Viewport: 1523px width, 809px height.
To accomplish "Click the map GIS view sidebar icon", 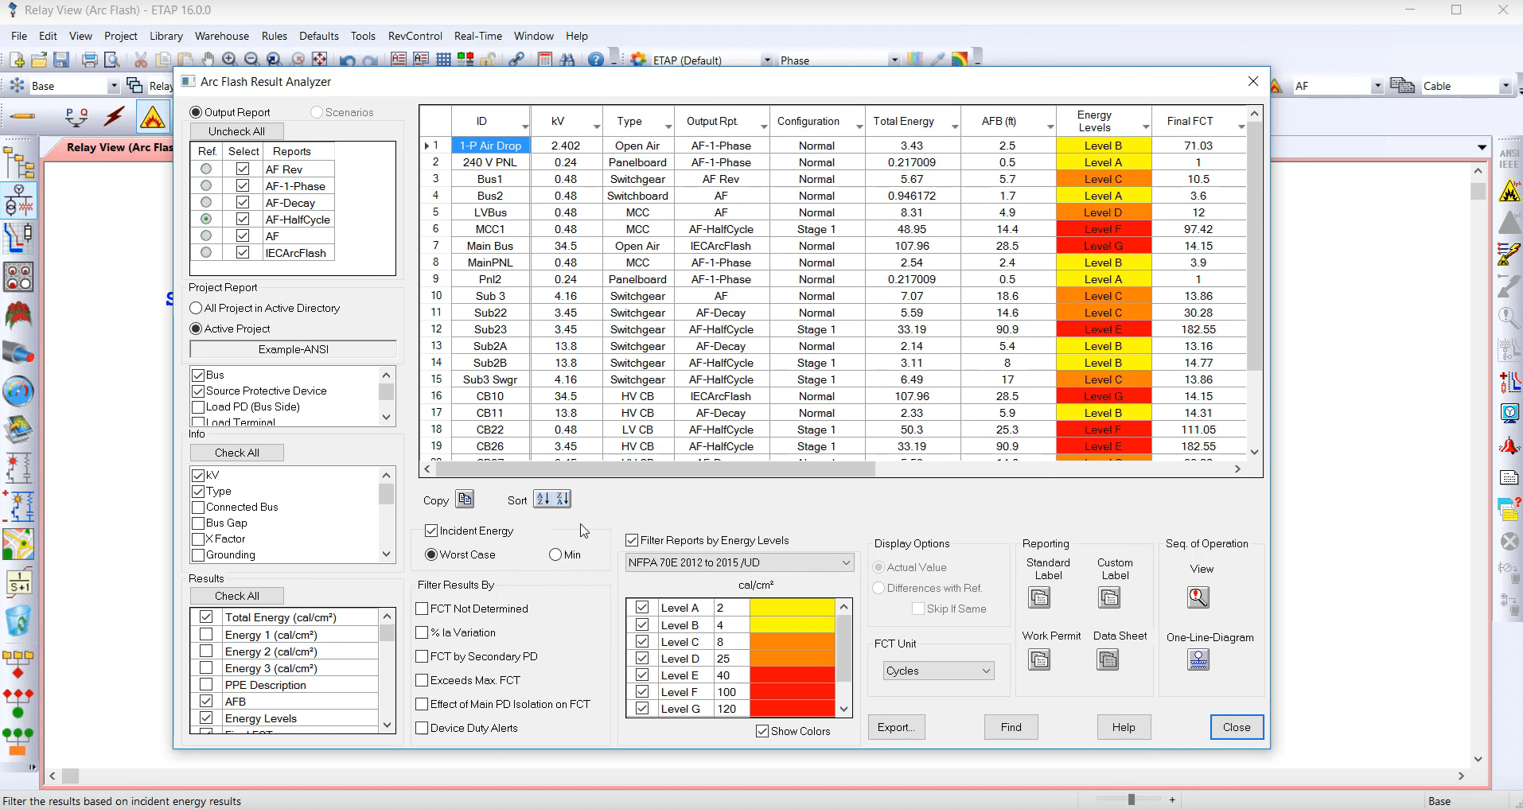I will [18, 545].
